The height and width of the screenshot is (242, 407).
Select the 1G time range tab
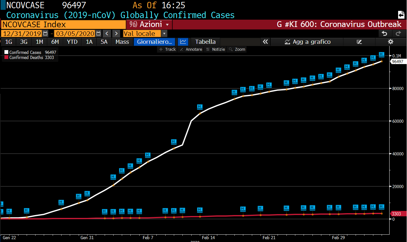pyautogui.click(x=9, y=42)
